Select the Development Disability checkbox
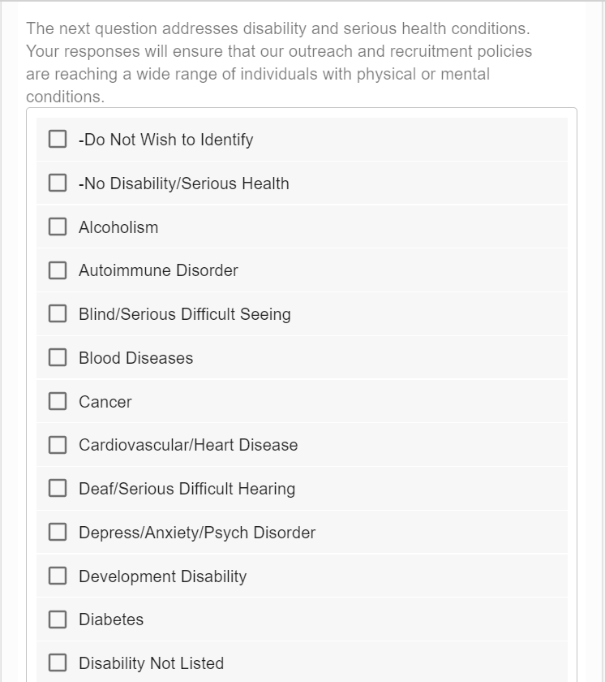The height and width of the screenshot is (682, 605). 58,576
